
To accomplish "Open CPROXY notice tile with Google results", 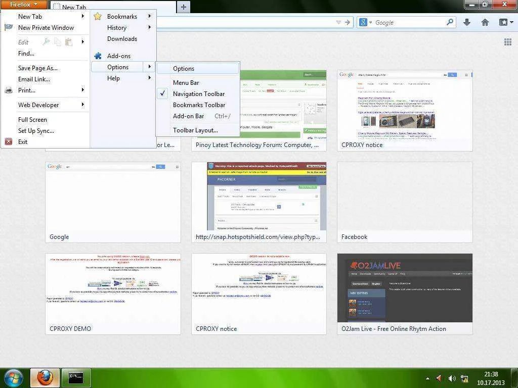I will coord(405,111).
